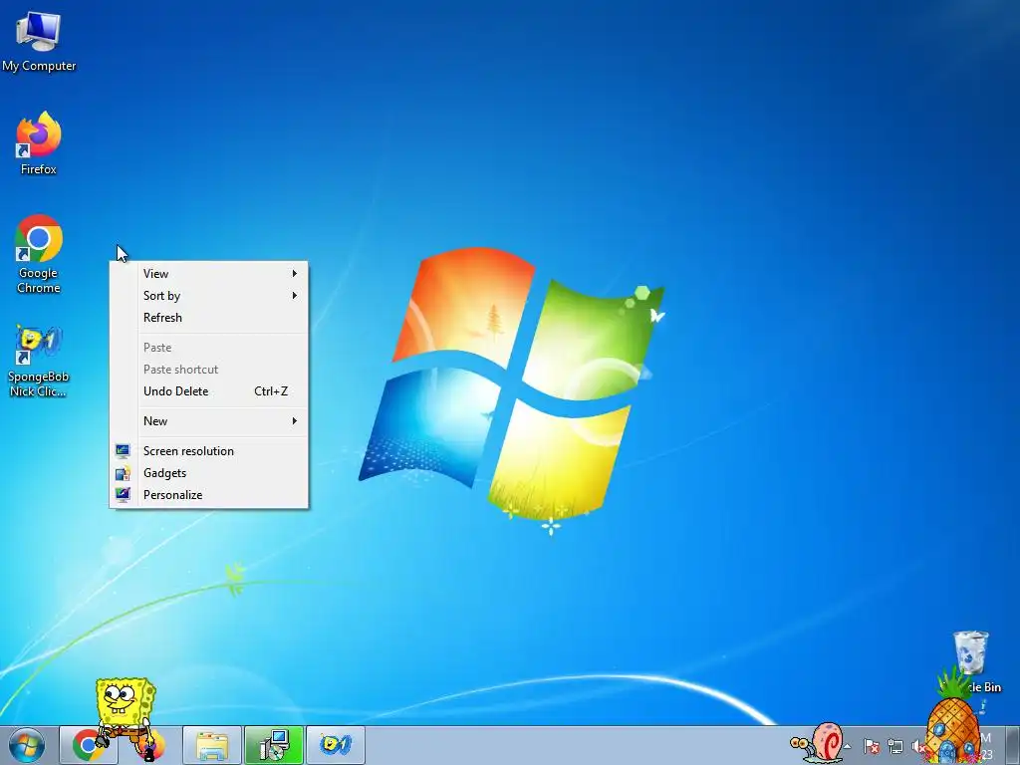
Task: Switch to the highlighted green setup taskbar program
Action: click(274, 745)
